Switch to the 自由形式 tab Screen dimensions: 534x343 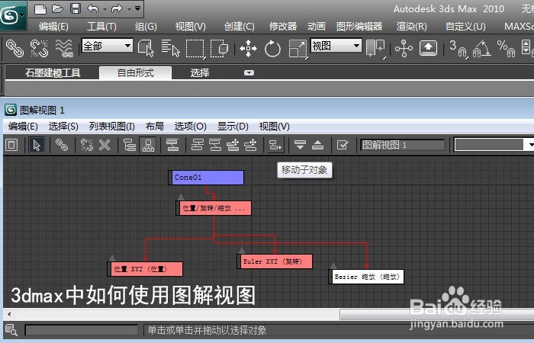point(136,73)
